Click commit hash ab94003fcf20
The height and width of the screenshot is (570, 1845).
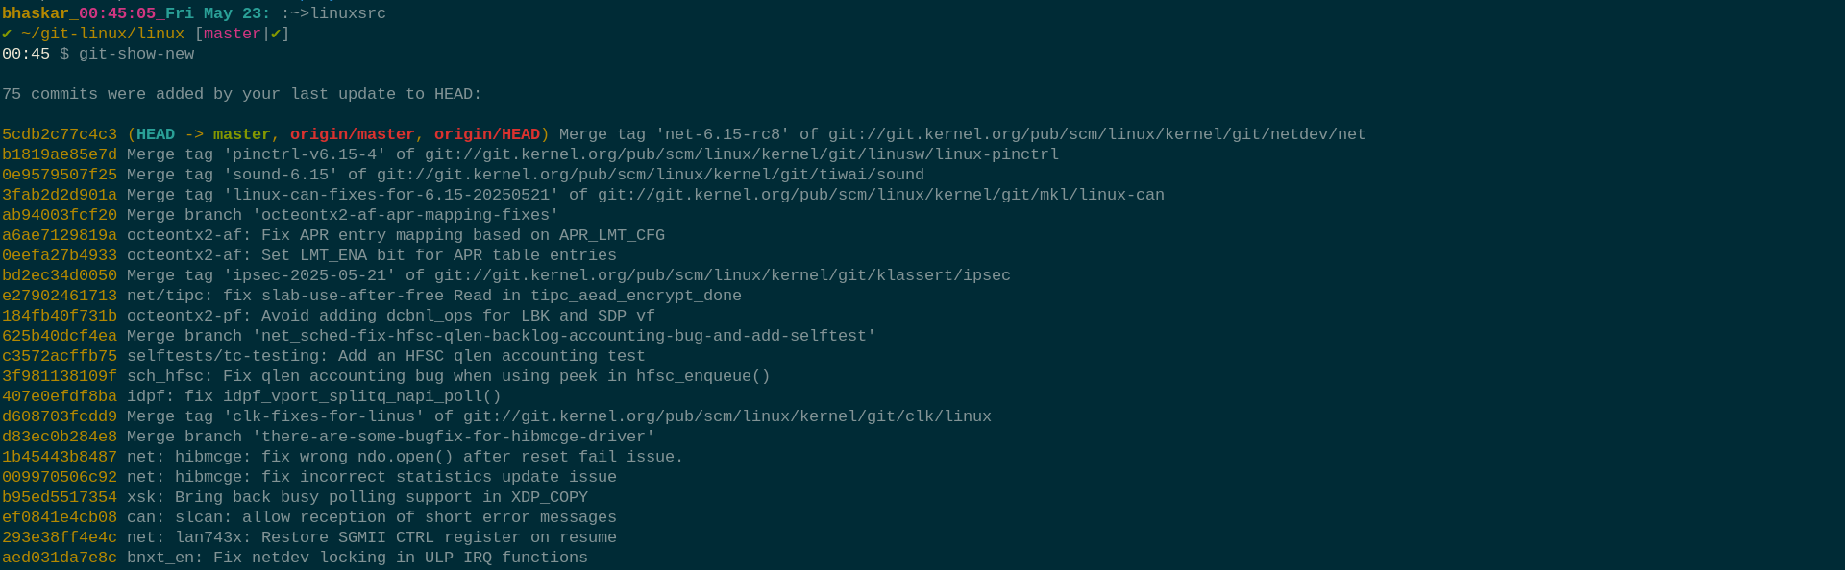(60, 215)
